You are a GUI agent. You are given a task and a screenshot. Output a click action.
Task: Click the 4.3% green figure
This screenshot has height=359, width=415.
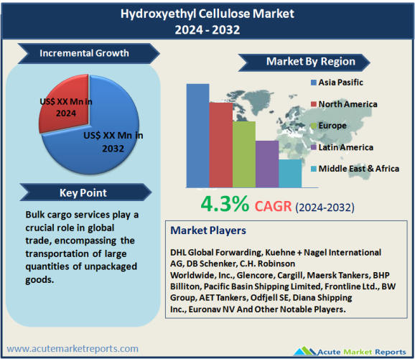pyautogui.click(x=225, y=204)
